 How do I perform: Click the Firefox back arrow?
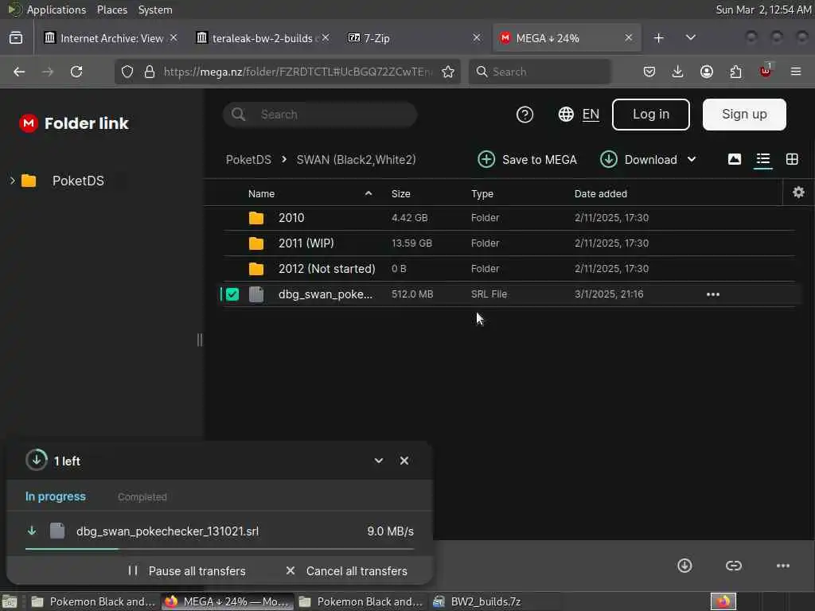pos(19,72)
